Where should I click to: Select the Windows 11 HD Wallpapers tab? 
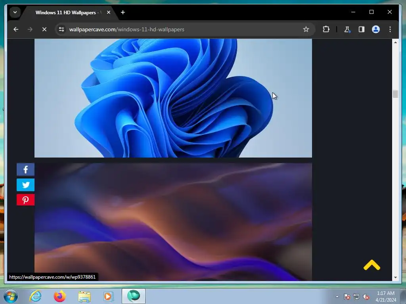pyautogui.click(x=68, y=12)
